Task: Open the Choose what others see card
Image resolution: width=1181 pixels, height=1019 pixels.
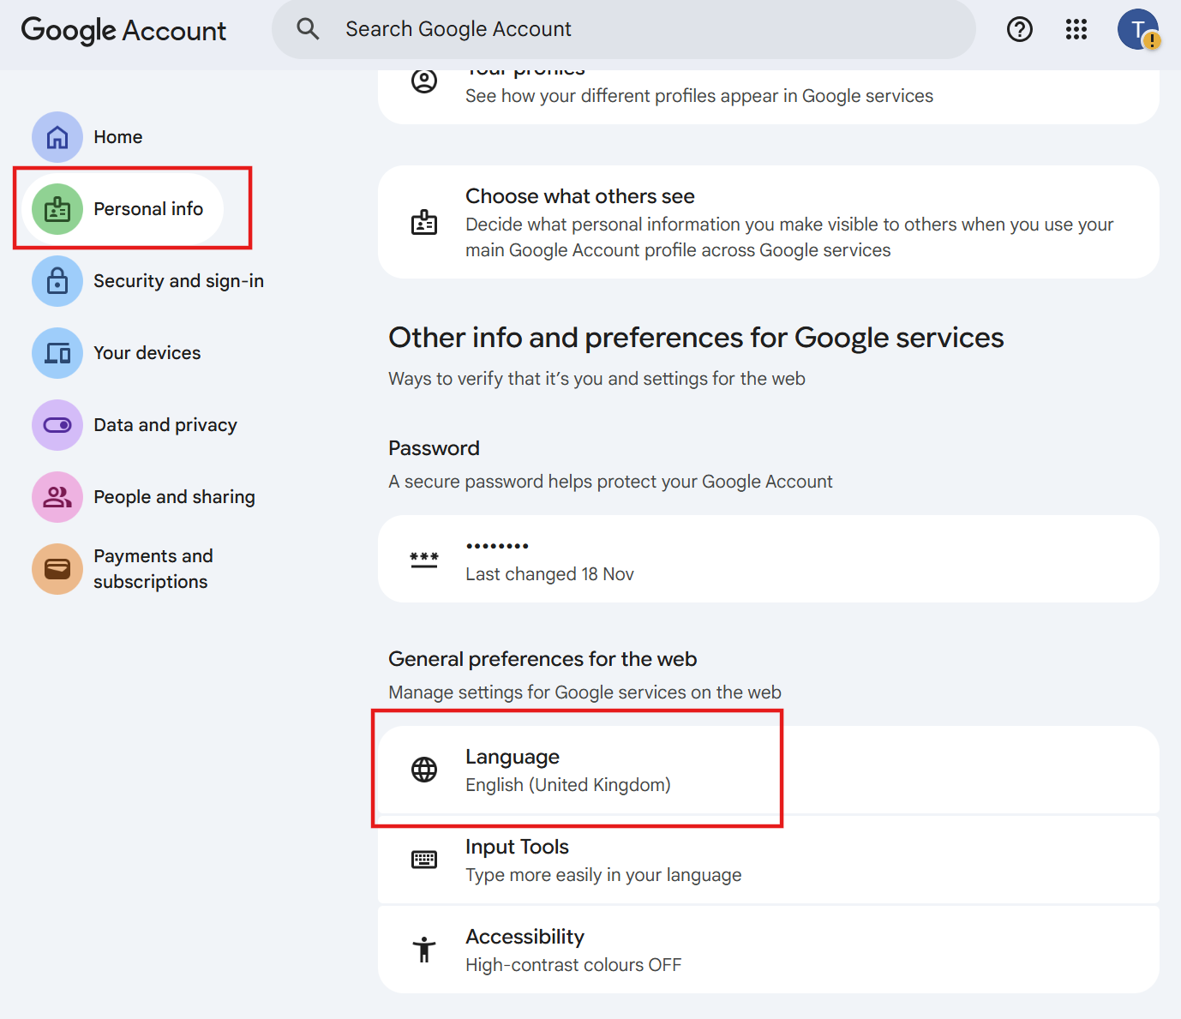Action: pyautogui.click(x=768, y=223)
